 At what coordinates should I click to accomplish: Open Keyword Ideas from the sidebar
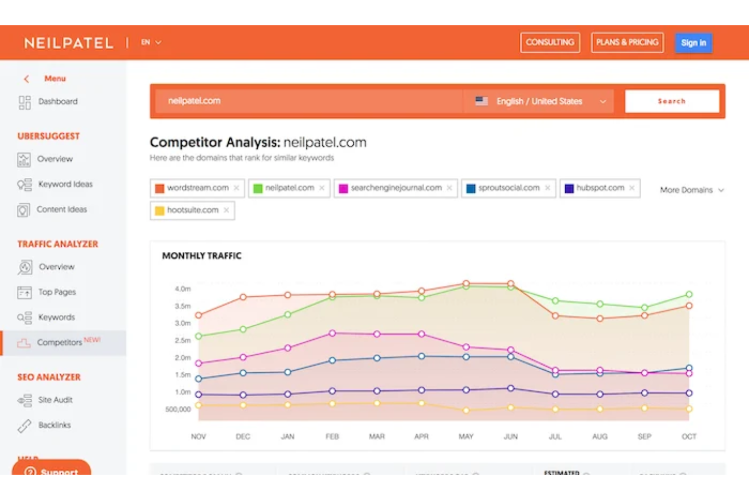click(x=24, y=184)
